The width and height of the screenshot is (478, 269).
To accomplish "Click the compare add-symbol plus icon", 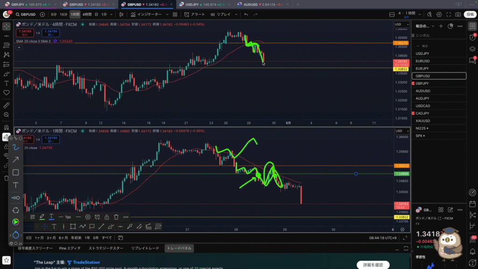I will click(42, 14).
